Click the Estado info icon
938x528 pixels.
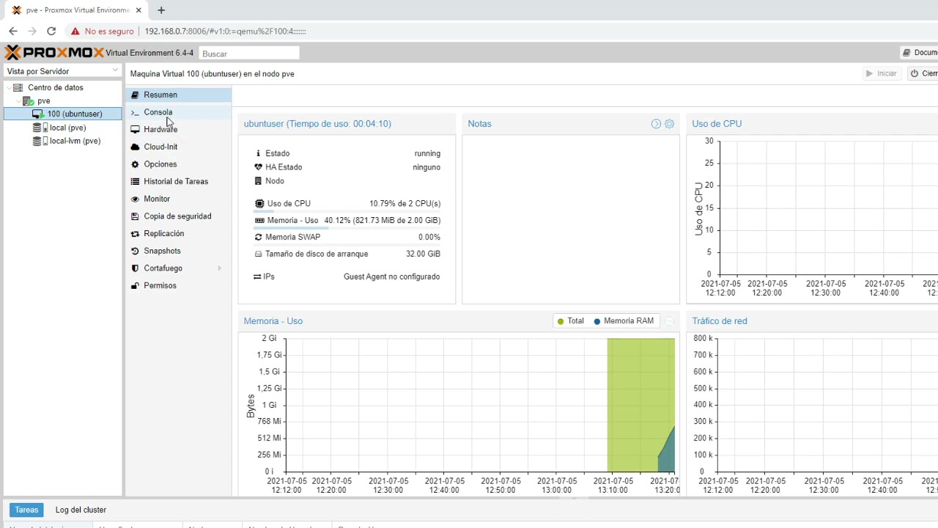pyautogui.click(x=258, y=153)
